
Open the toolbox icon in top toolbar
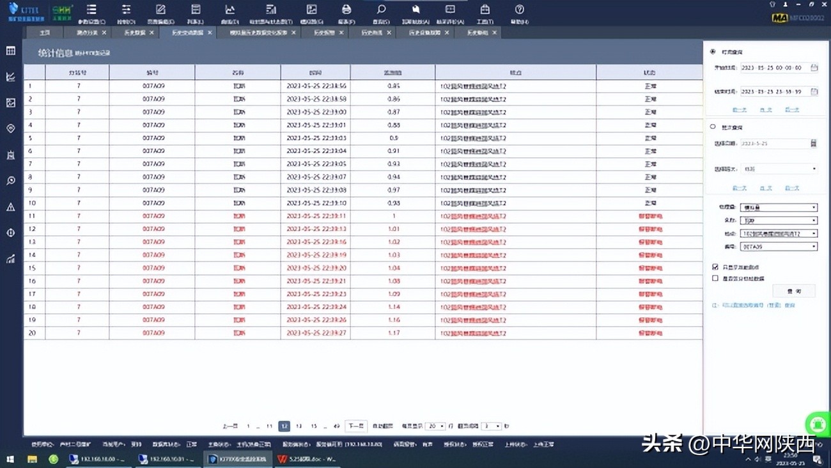pos(485,10)
